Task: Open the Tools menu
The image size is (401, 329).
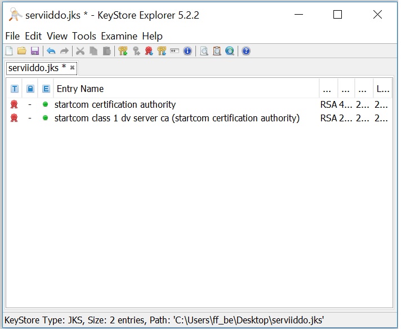Action: (x=84, y=36)
